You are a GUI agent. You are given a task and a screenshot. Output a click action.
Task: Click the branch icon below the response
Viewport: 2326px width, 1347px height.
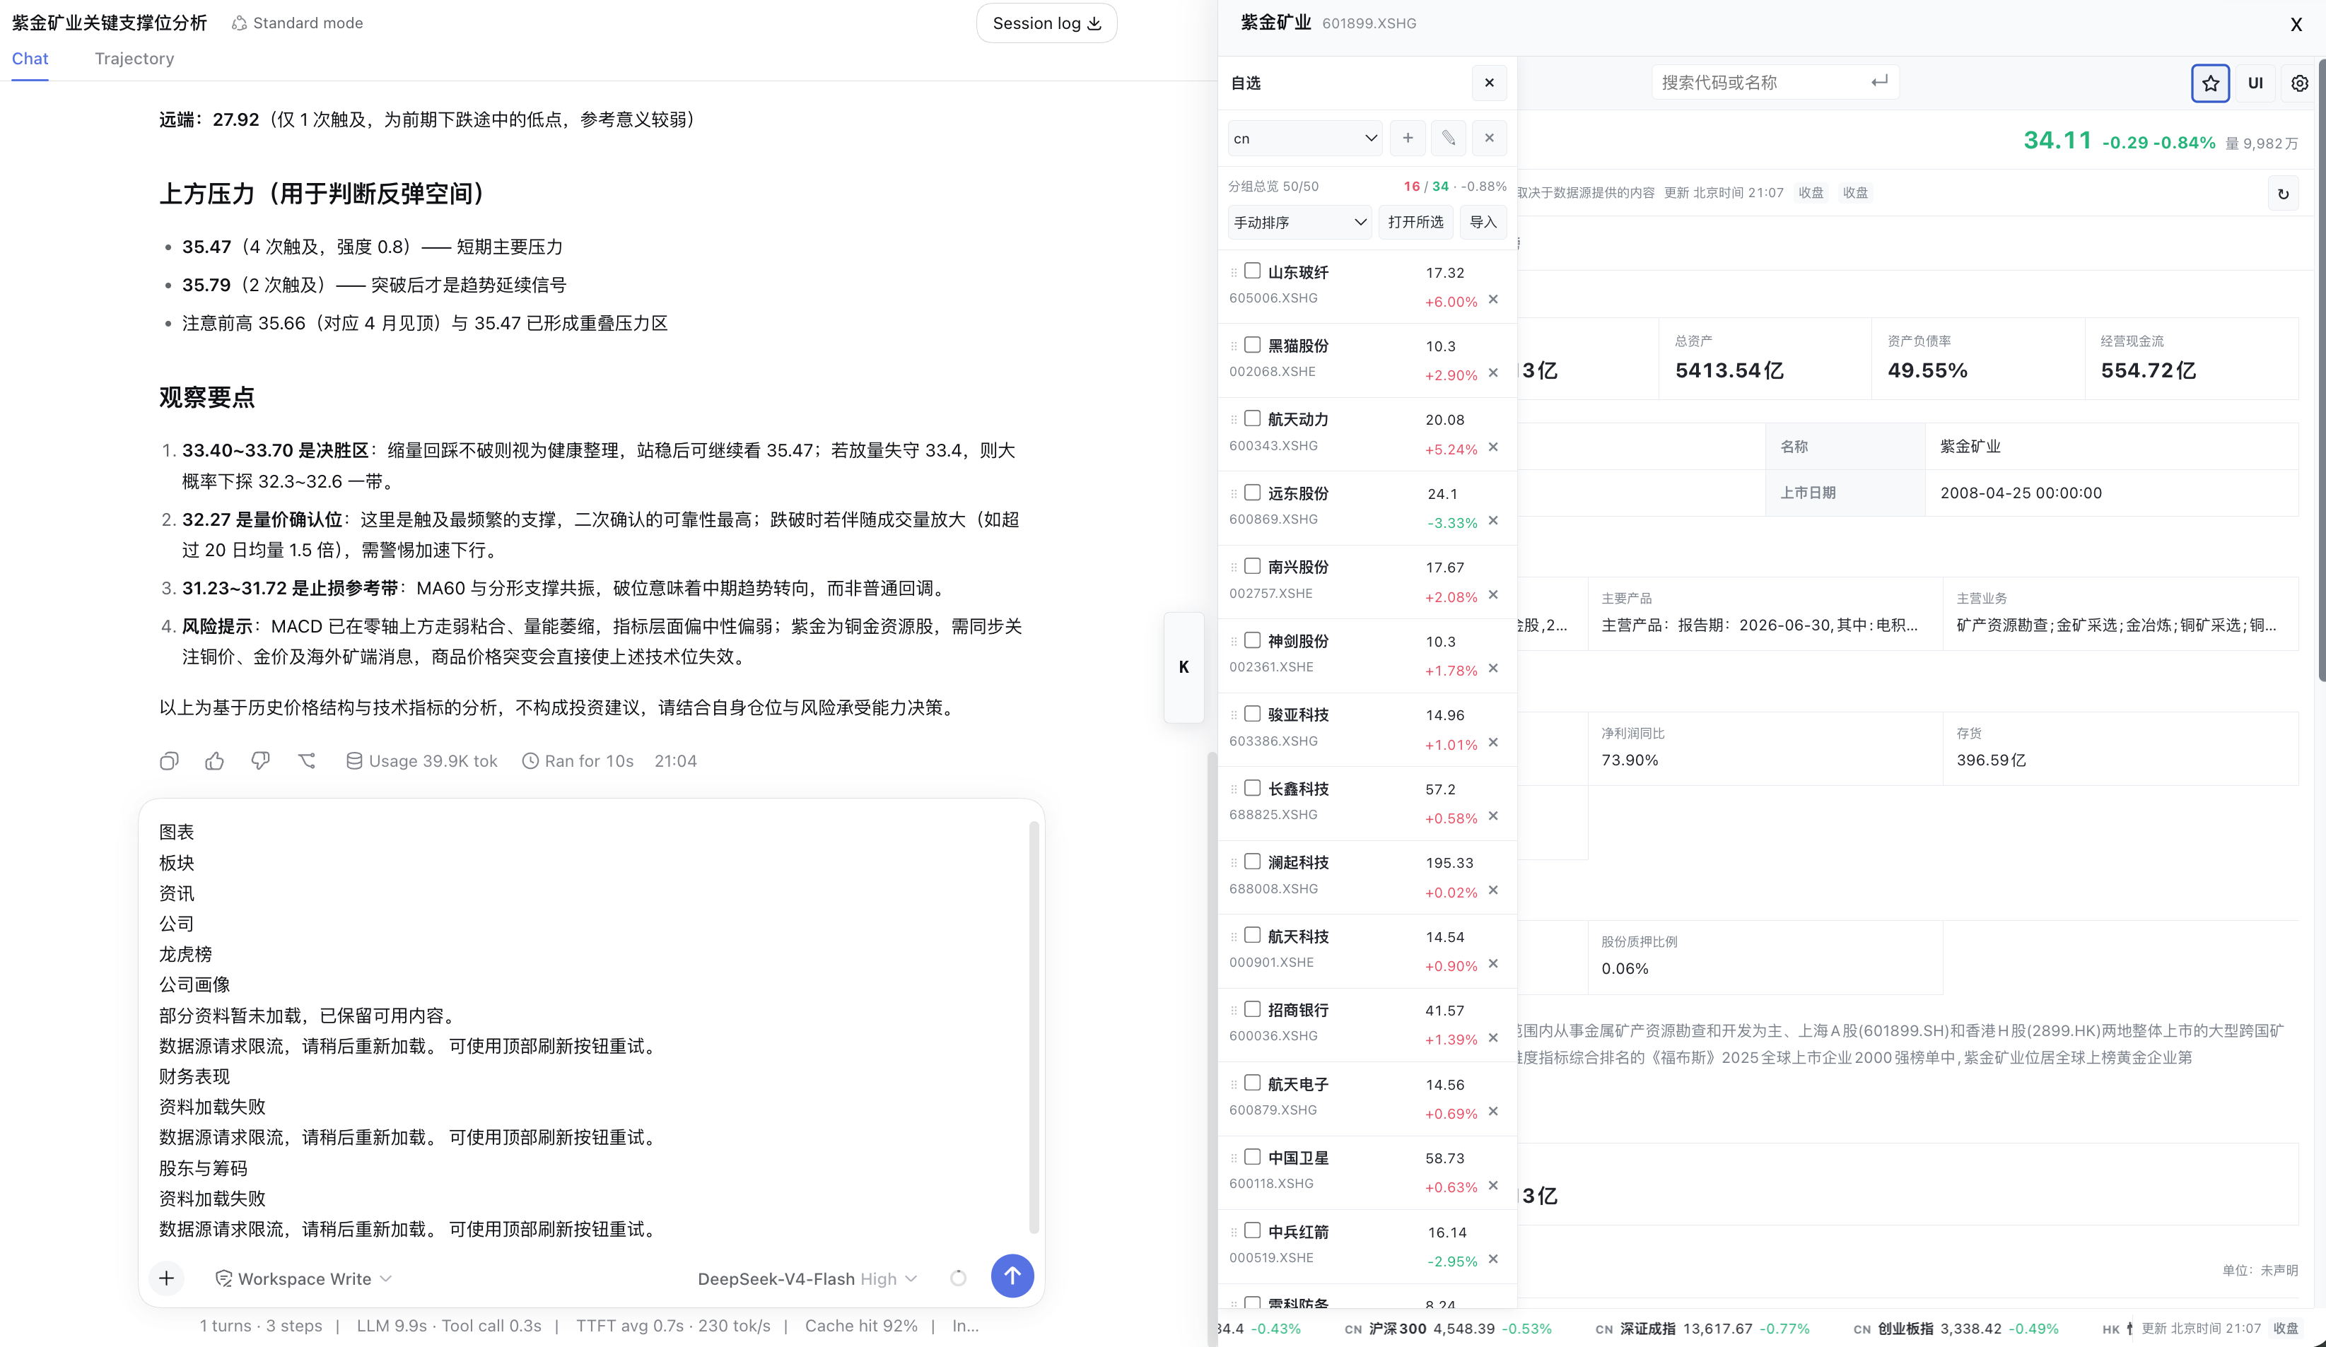coord(306,761)
